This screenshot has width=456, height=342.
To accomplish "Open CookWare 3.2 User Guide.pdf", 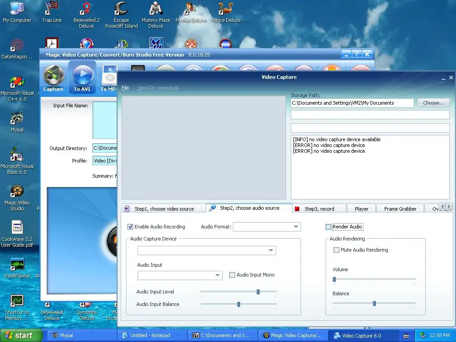I will tap(17, 234).
